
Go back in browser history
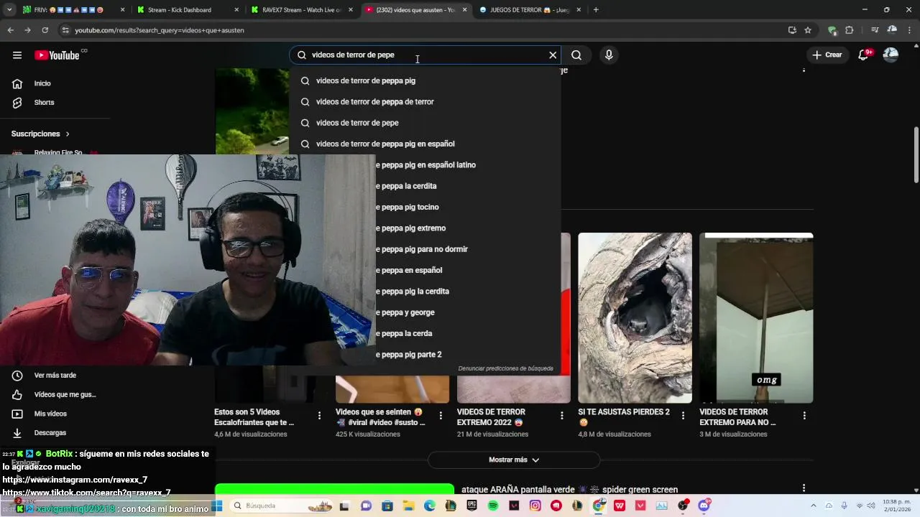click(10, 30)
